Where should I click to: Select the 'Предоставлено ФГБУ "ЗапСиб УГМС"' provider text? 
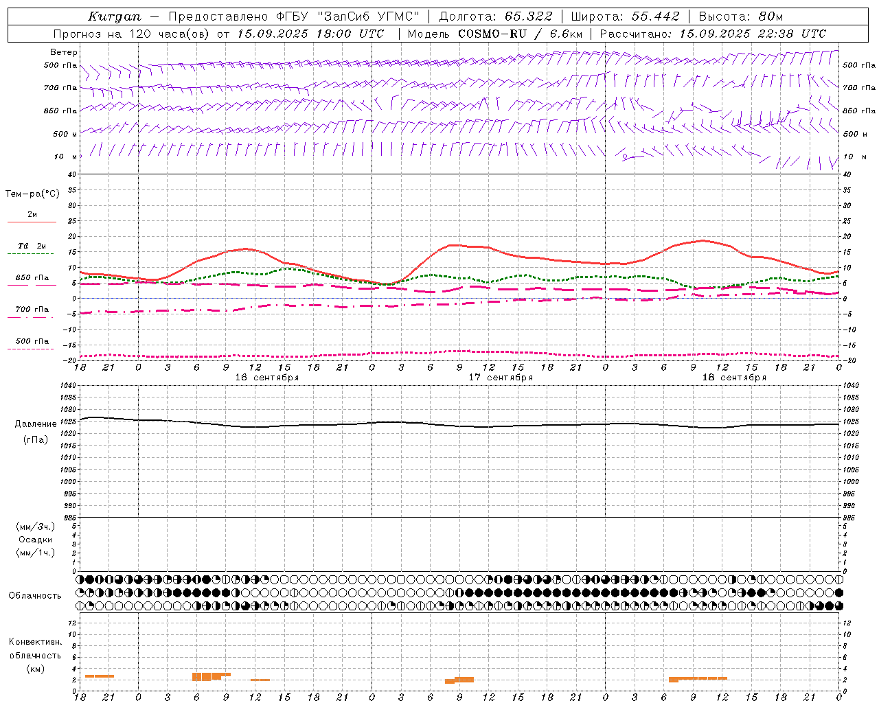pyautogui.click(x=293, y=16)
